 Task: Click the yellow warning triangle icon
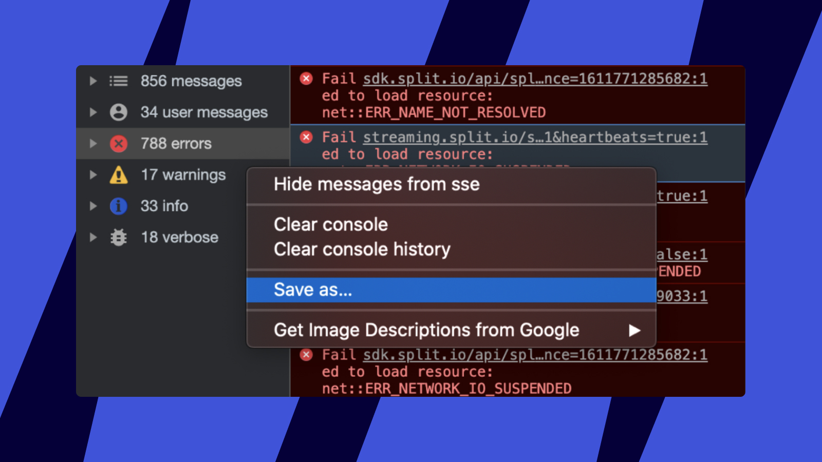pyautogui.click(x=119, y=175)
